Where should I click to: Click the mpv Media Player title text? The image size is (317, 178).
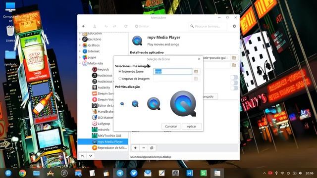pyautogui.click(x=164, y=38)
